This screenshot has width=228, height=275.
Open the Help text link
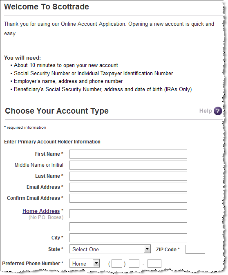point(206,111)
